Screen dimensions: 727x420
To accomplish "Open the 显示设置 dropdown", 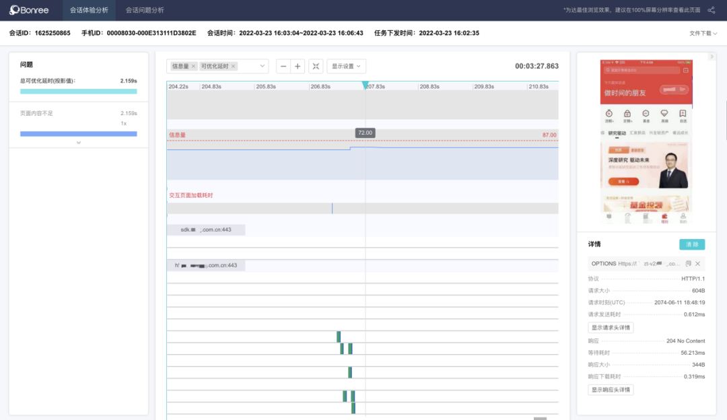I will pos(346,66).
